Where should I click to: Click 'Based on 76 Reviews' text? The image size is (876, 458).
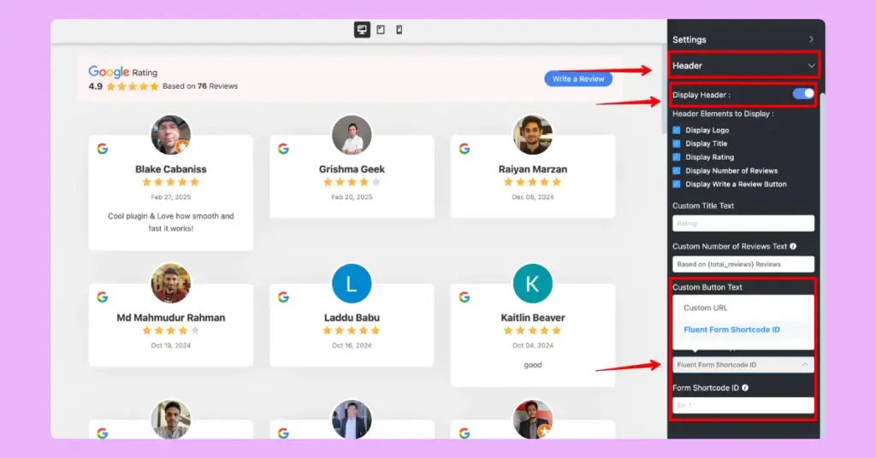coord(200,86)
